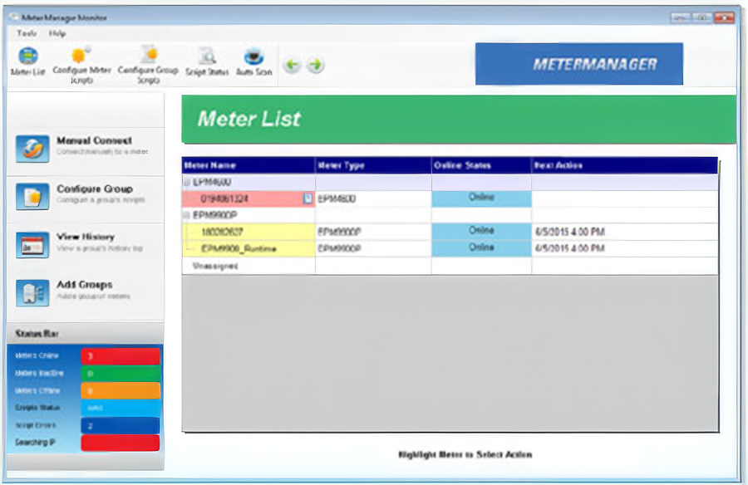This screenshot has height=485, width=748.
Task: Close the Meter Manager Monitor window
Action: pyautogui.click(x=724, y=17)
